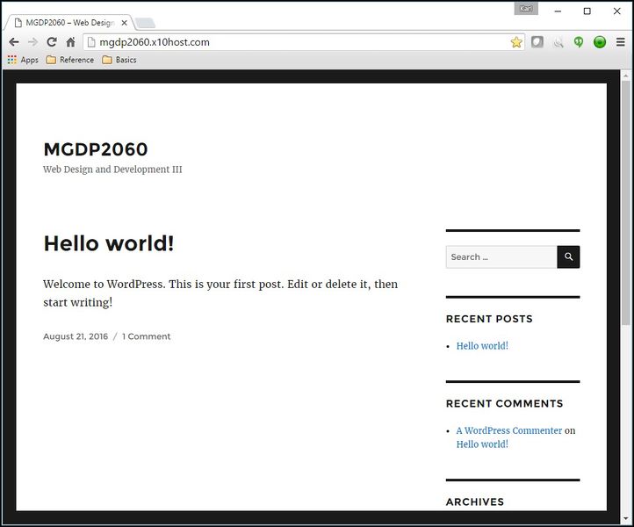This screenshot has width=634, height=527.
Task: Maximize the browser window
Action: point(587,11)
